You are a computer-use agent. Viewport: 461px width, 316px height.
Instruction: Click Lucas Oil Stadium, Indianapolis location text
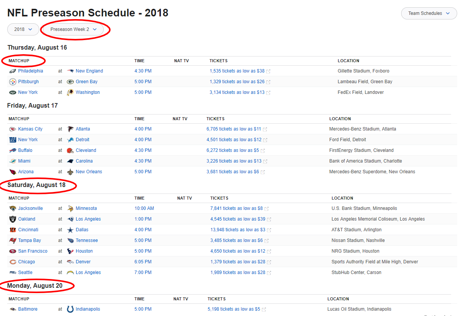click(x=359, y=309)
